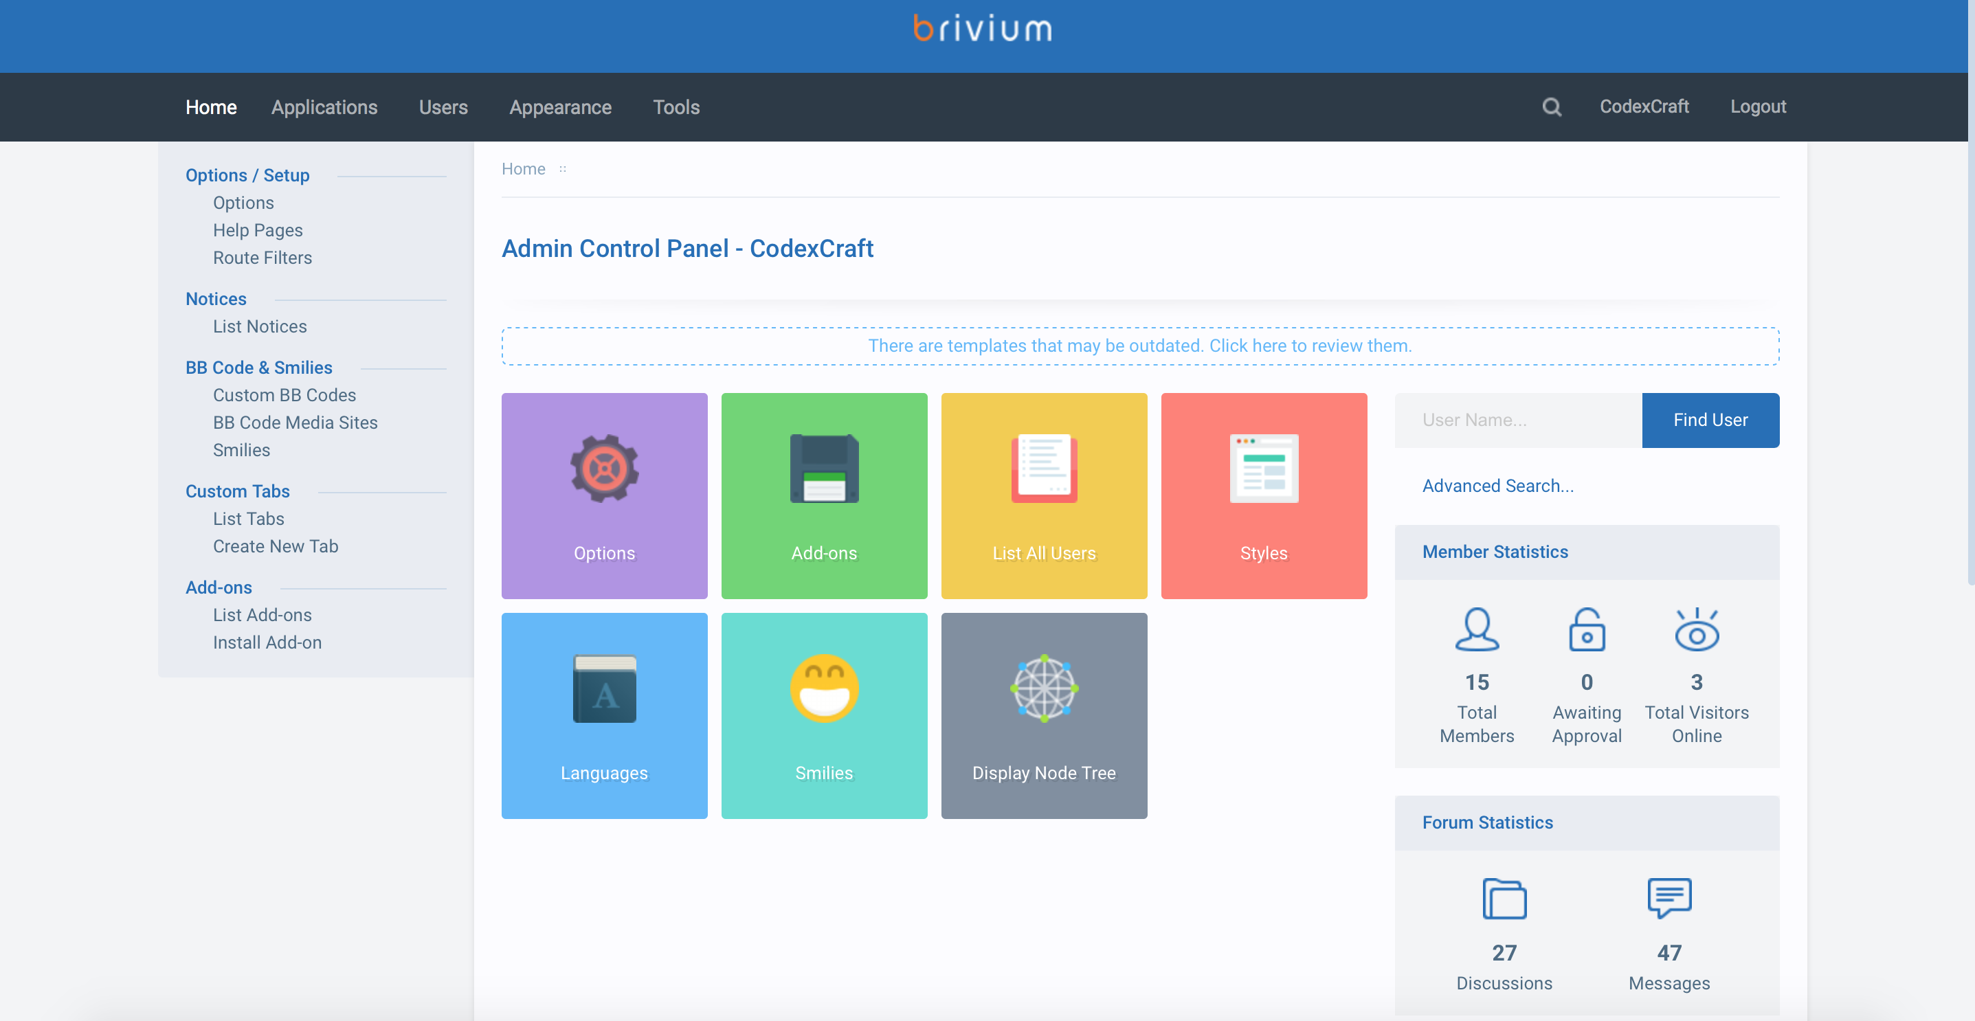This screenshot has width=1975, height=1021.
Task: Open the Display Node Tree tile
Action: coord(1043,715)
